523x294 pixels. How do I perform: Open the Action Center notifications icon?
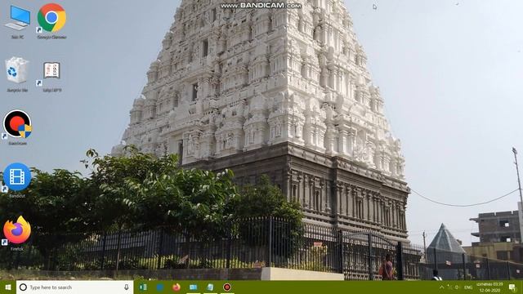(512, 287)
